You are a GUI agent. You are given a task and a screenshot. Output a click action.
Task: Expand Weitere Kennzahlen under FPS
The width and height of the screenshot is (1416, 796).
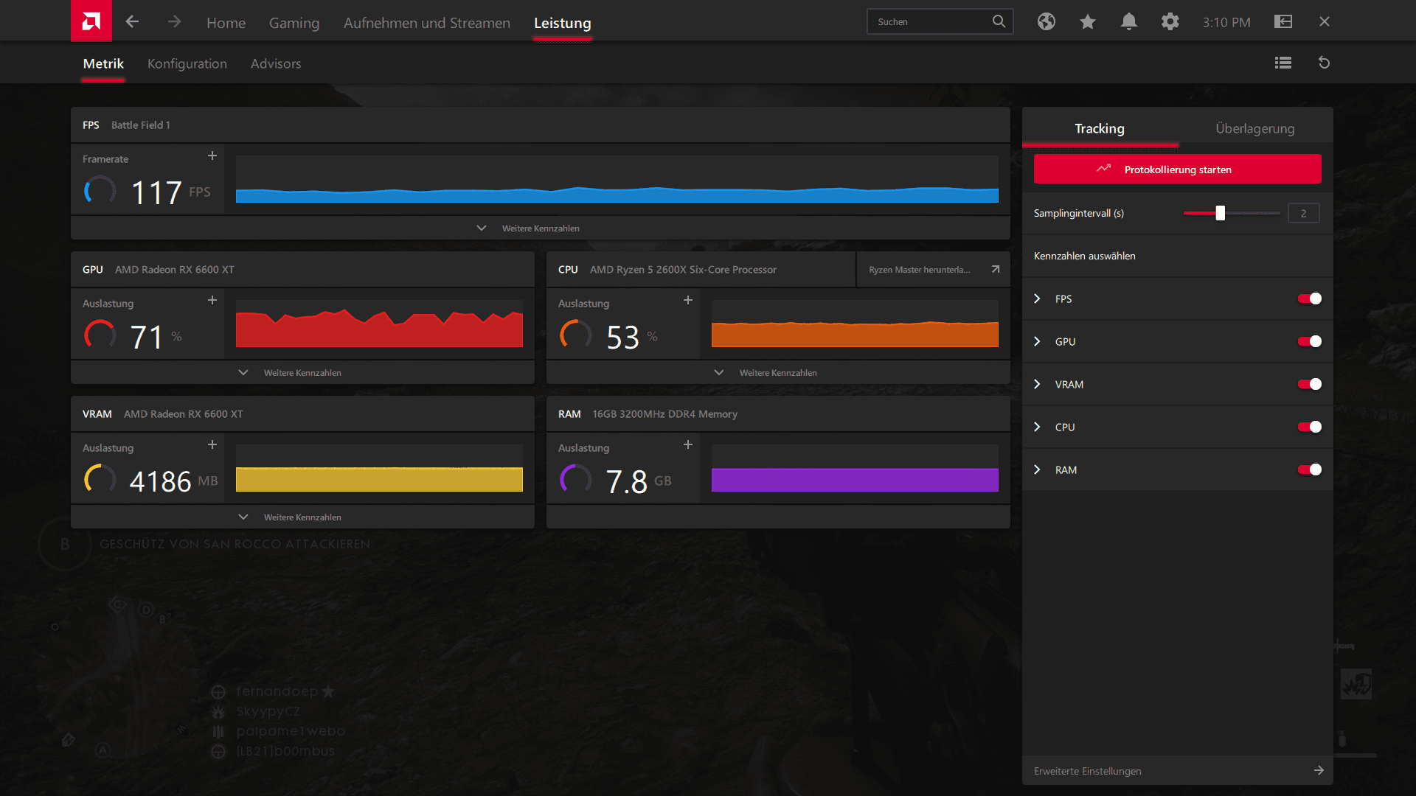(540, 228)
